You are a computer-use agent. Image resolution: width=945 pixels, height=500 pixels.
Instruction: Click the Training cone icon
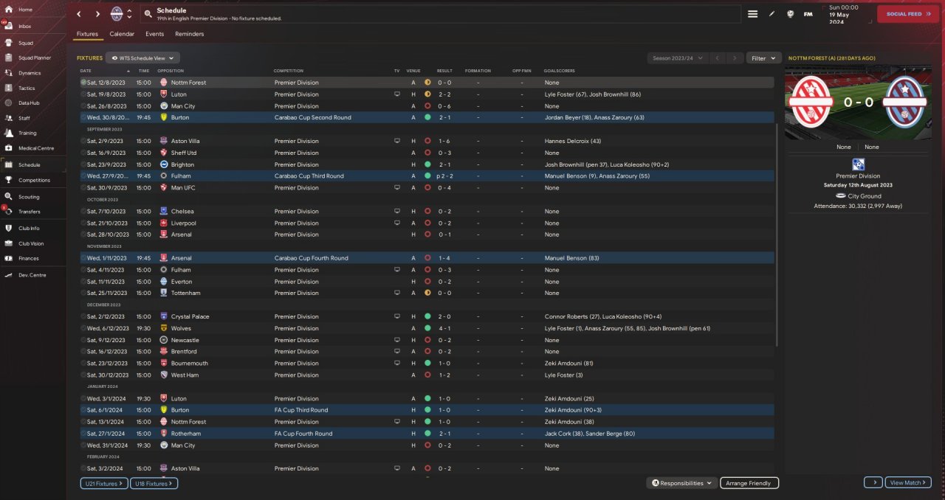coord(9,133)
